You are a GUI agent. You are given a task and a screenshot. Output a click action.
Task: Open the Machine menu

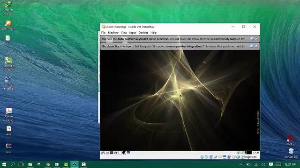tap(113, 33)
